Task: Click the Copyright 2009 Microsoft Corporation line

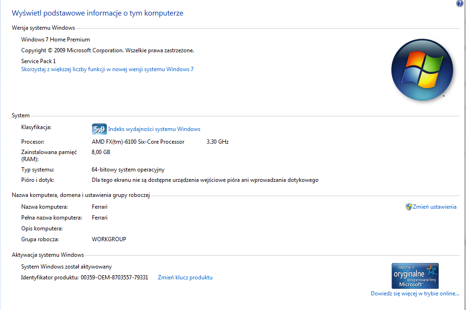Action: (x=107, y=50)
